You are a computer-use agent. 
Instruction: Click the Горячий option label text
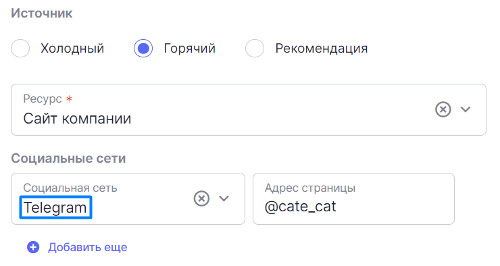[190, 49]
